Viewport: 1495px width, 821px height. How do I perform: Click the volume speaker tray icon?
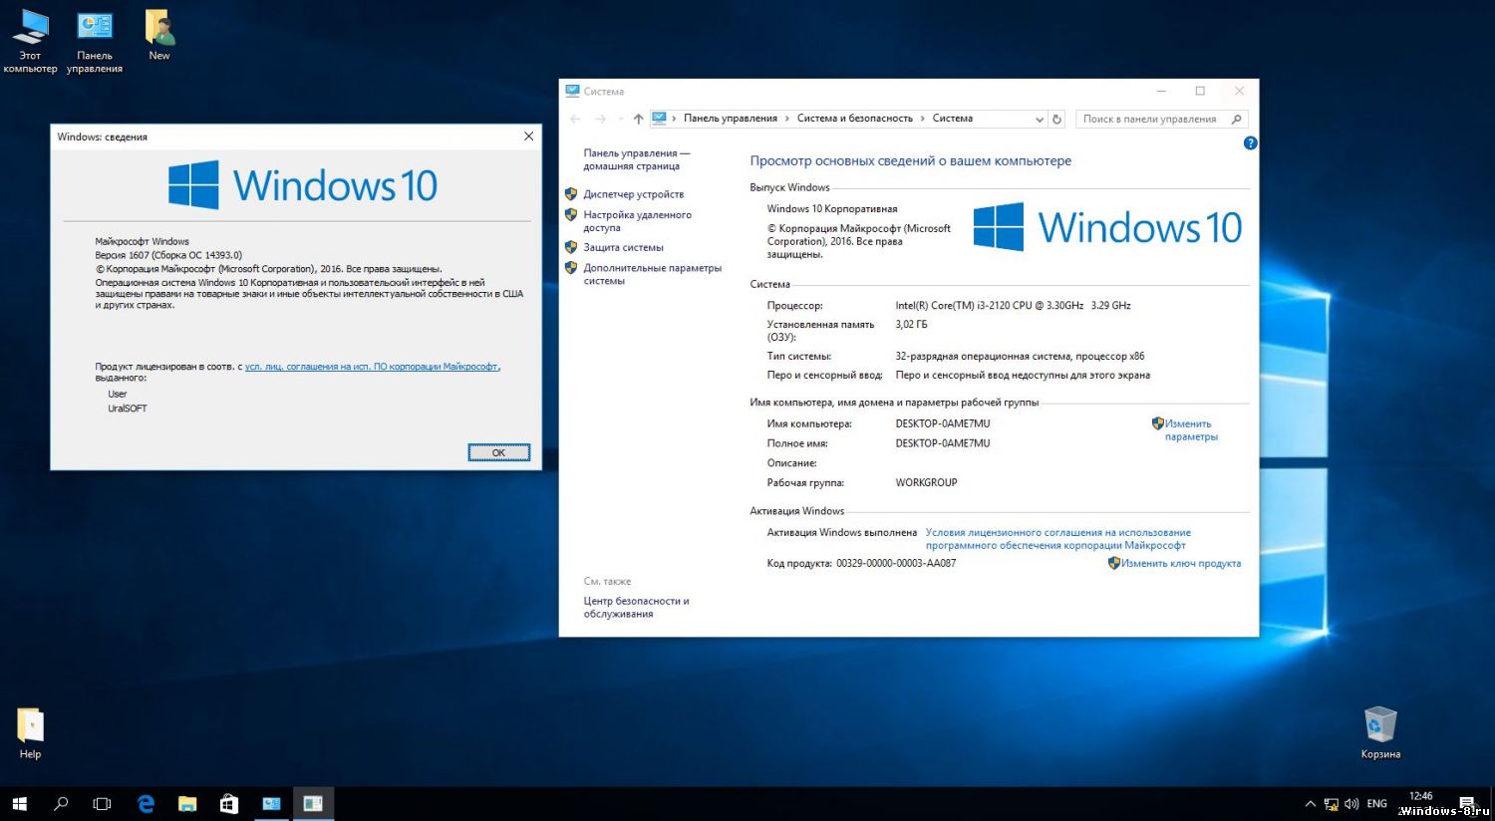click(1351, 804)
